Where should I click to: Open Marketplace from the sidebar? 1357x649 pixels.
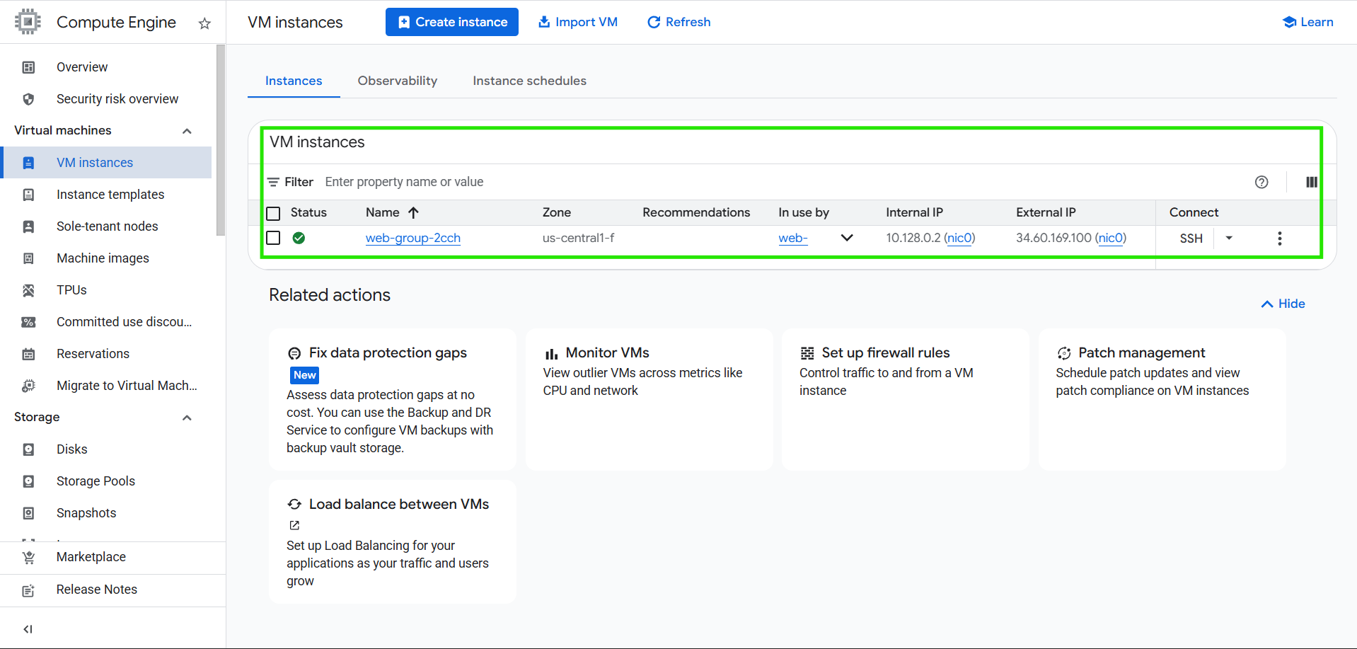tap(91, 557)
